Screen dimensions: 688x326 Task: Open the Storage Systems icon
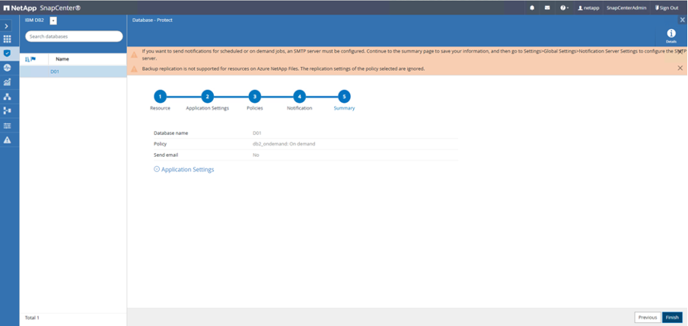tap(7, 110)
